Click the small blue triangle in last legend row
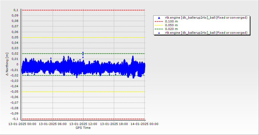259x135 pixels. tap(159, 33)
